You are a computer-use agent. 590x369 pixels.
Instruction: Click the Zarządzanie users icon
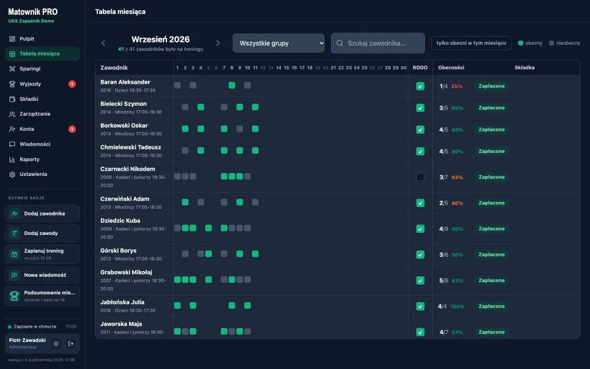(12, 114)
